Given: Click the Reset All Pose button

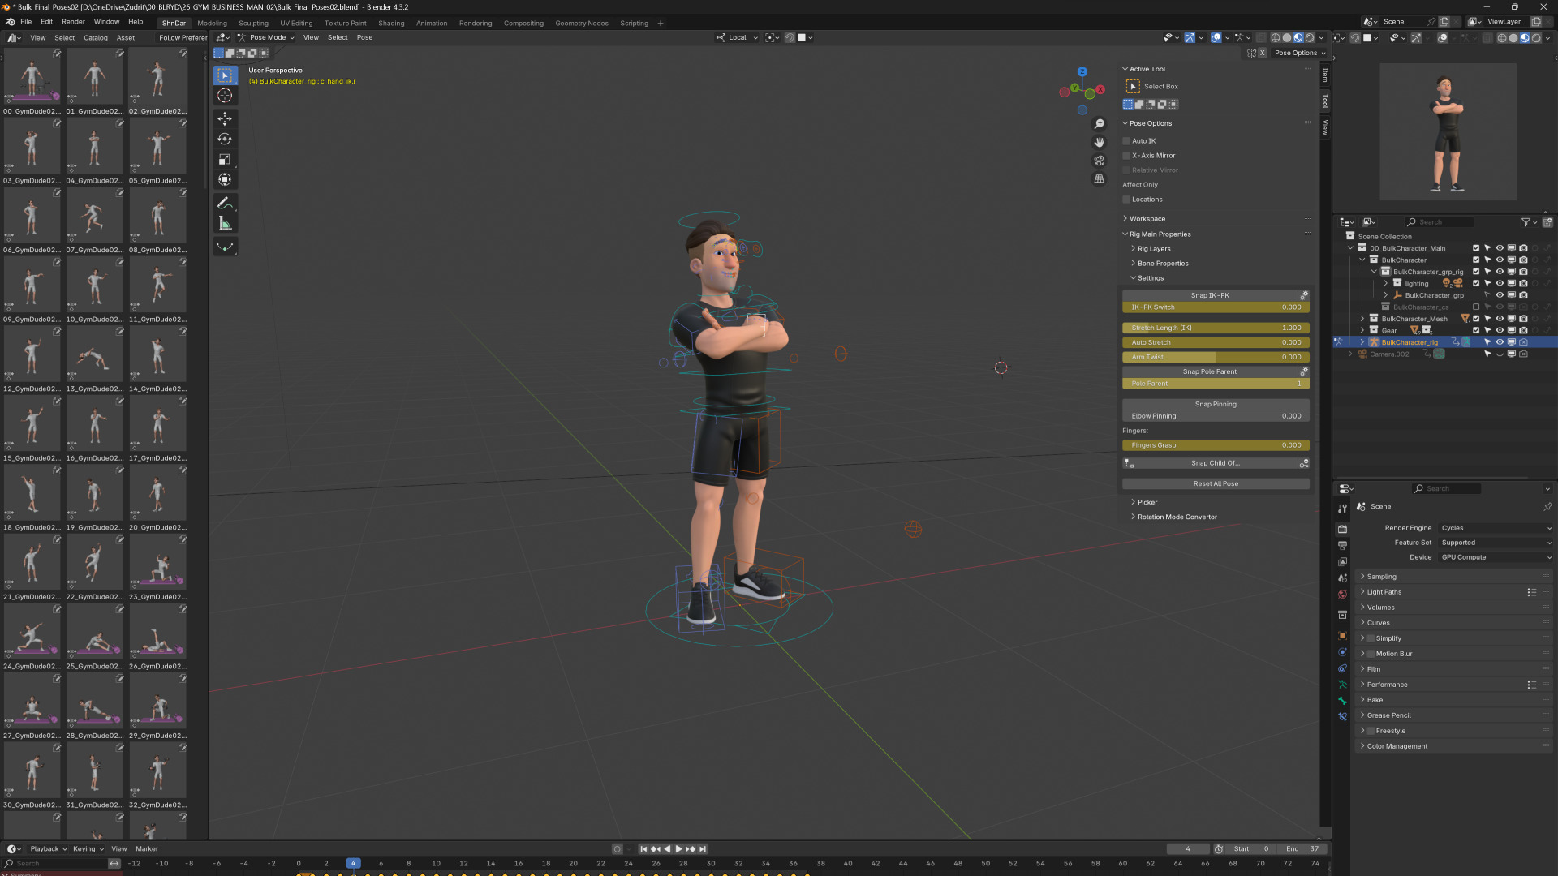Looking at the screenshot, I should (x=1216, y=484).
